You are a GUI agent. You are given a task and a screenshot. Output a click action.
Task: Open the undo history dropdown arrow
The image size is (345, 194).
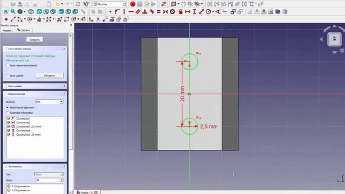62,4
